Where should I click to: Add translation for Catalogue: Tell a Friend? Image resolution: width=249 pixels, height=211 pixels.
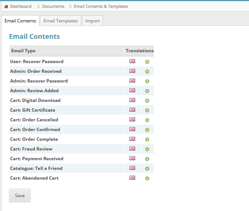147,168
